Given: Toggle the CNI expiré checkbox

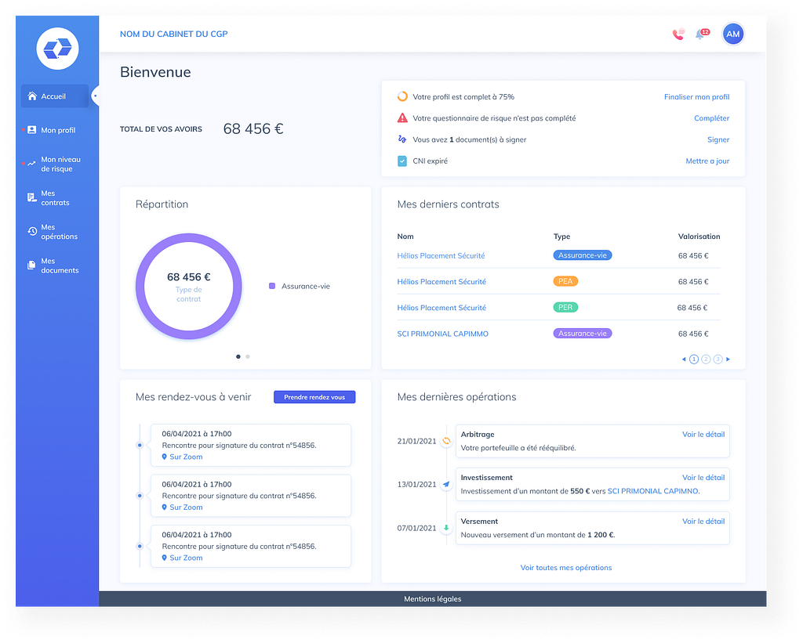Looking at the screenshot, I should [402, 161].
